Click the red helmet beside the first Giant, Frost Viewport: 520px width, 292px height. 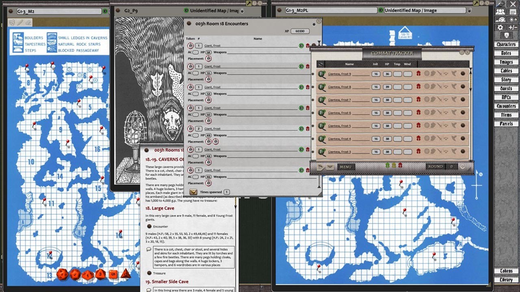tap(308, 45)
